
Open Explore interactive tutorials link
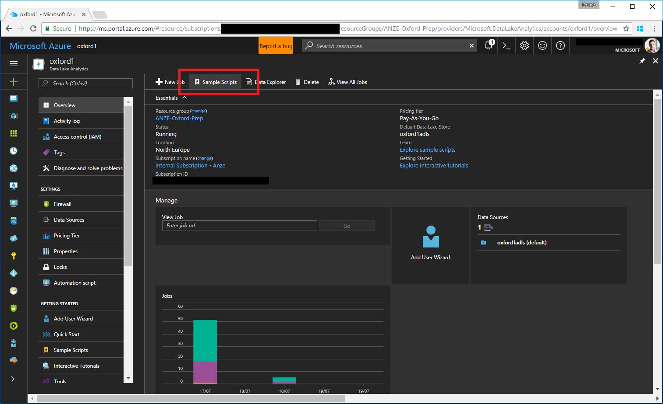coord(434,165)
